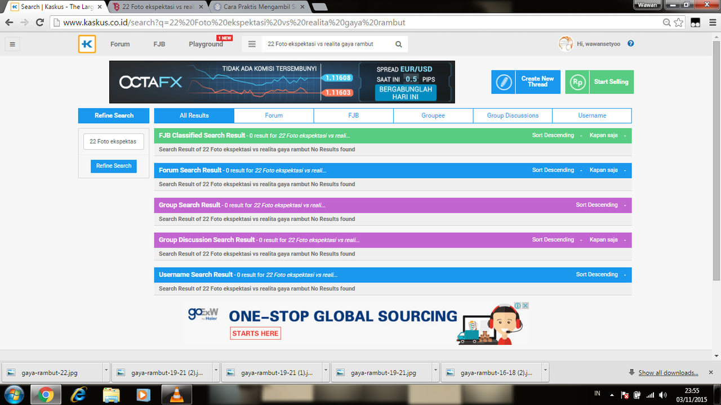Select the Groupee results tab
This screenshot has height=405, width=721.
click(x=433, y=115)
